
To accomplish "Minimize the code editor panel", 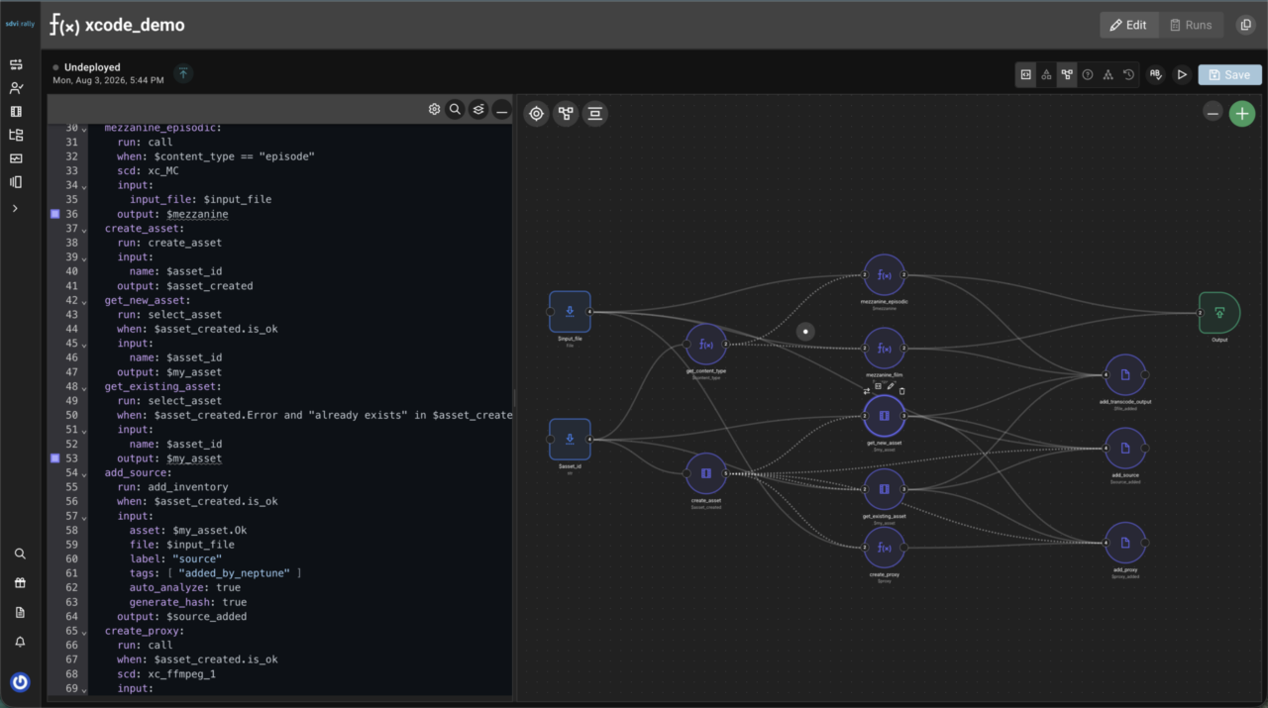I will (502, 110).
